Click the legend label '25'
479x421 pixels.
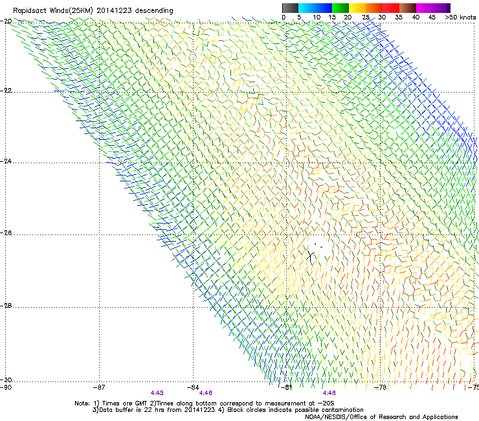click(x=366, y=17)
